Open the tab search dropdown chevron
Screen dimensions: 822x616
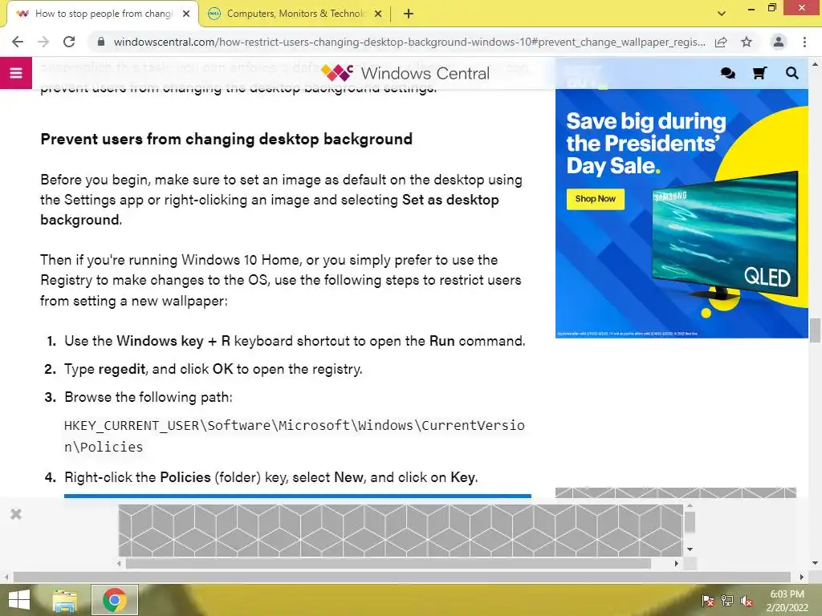[x=722, y=14]
